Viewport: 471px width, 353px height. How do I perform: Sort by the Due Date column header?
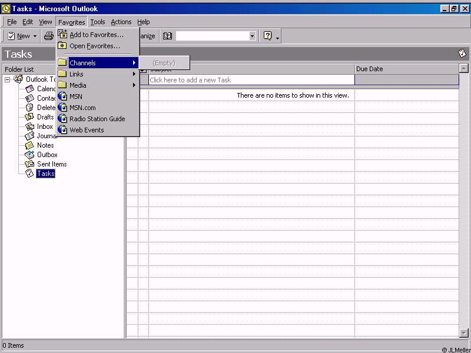406,69
